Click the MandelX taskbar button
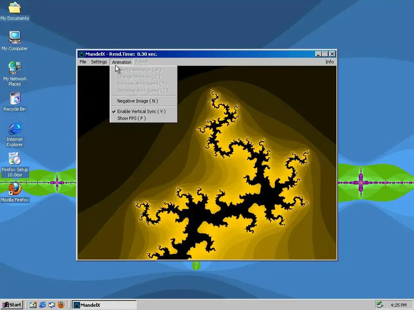This screenshot has width=414, height=310. [x=104, y=305]
